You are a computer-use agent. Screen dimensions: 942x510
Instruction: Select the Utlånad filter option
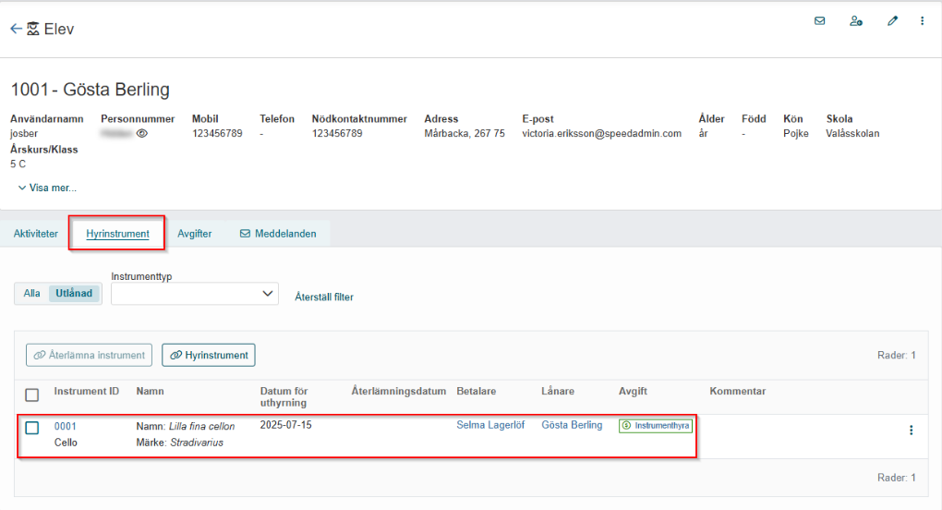[x=74, y=293]
